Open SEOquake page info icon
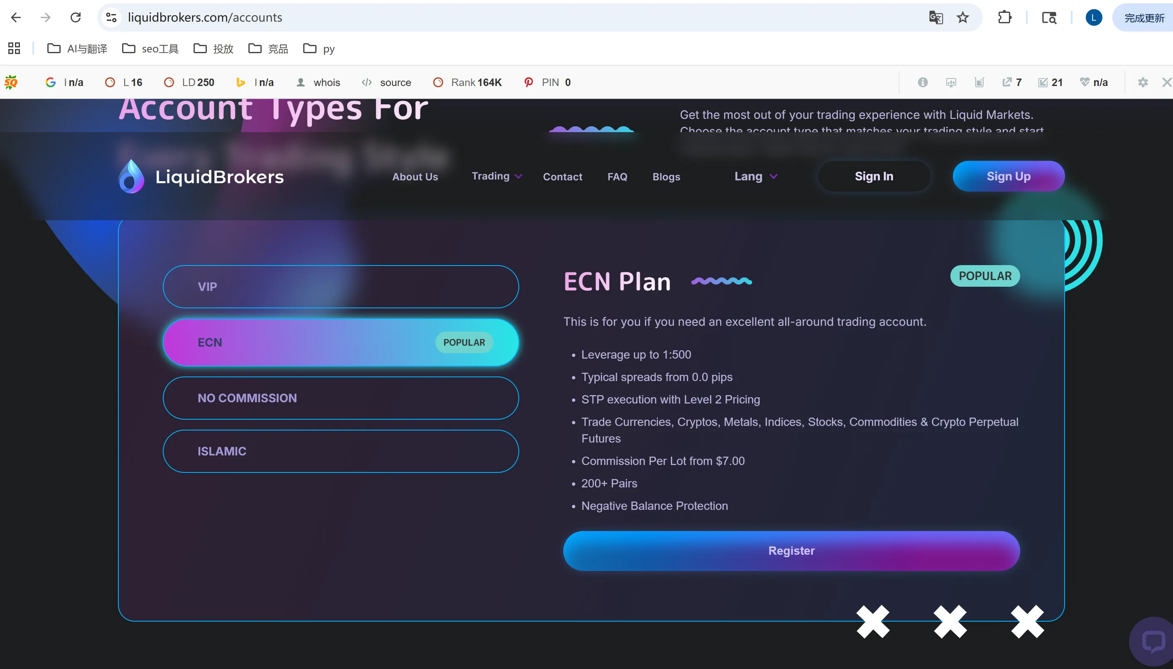This screenshot has height=669, width=1173. 923,82
